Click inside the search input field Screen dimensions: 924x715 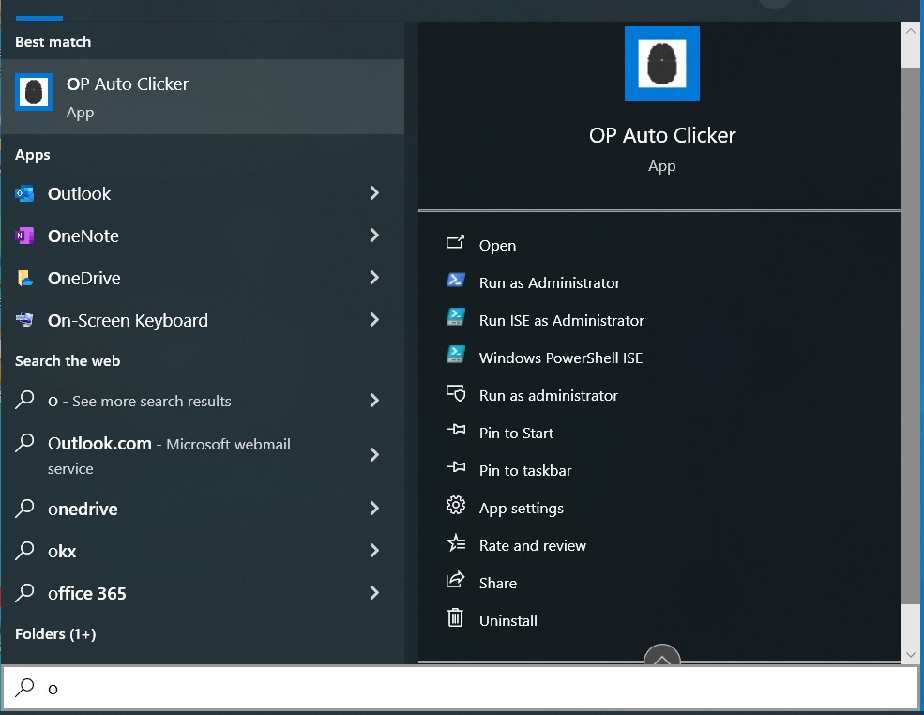click(375, 688)
